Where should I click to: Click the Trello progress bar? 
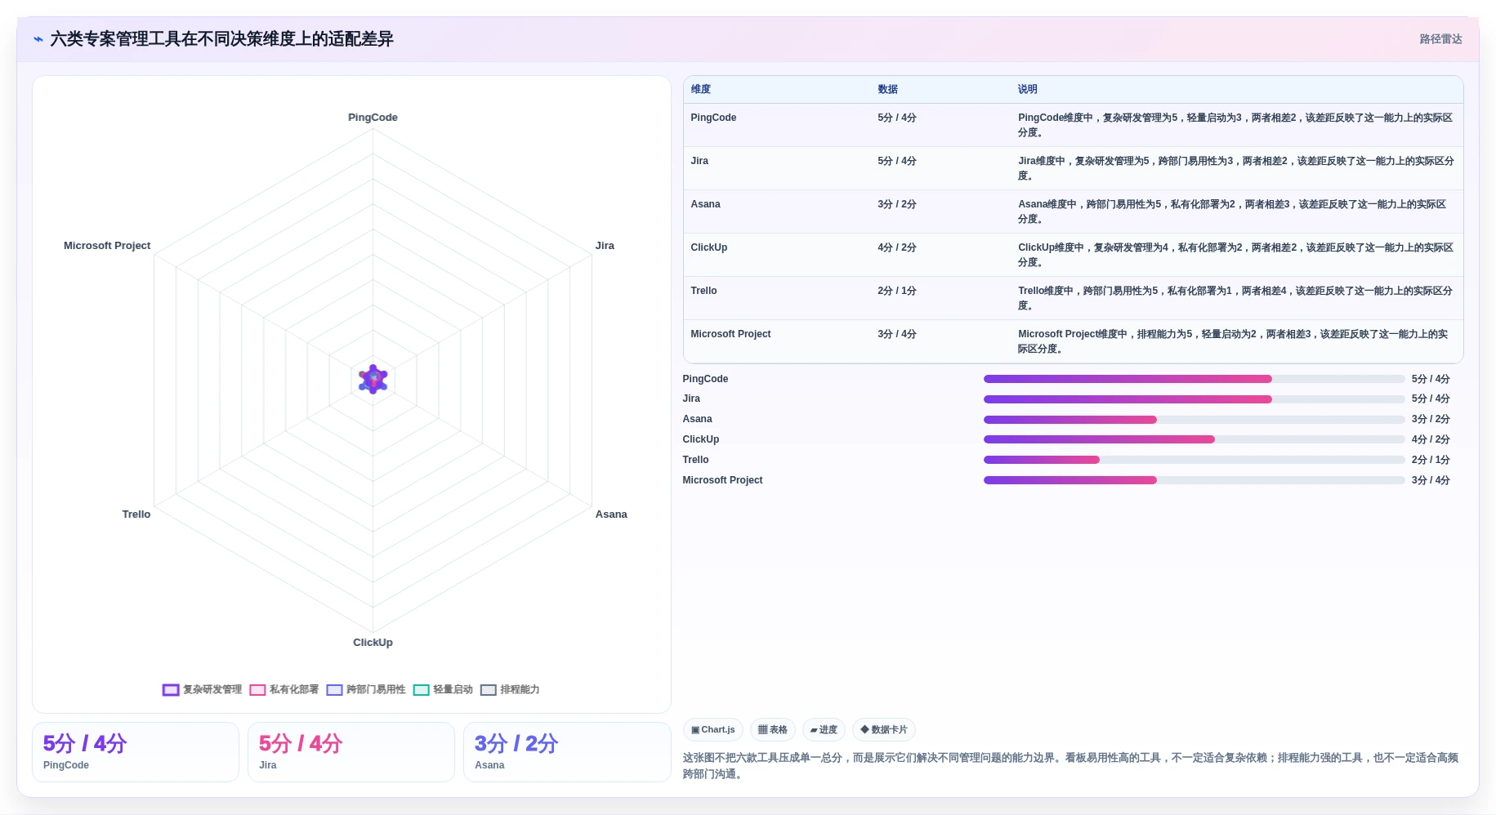point(1194,460)
